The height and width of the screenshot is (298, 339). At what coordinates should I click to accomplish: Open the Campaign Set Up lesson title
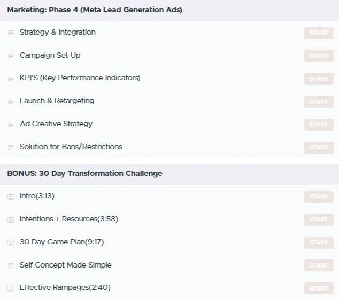[x=50, y=55]
